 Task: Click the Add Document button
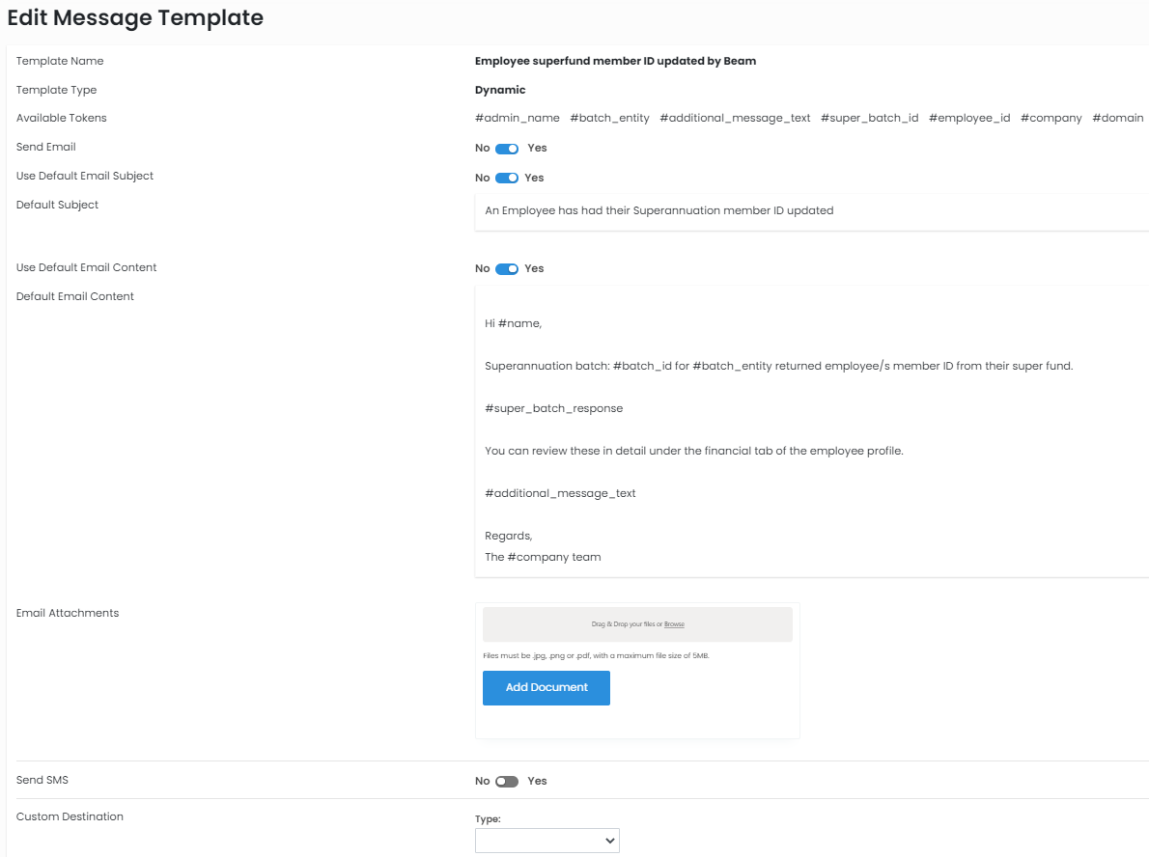[x=546, y=688]
